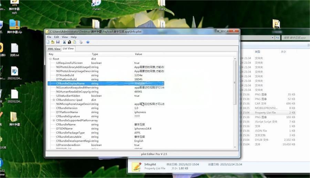
Task: Click the Value column header
Action: (x=138, y=54)
